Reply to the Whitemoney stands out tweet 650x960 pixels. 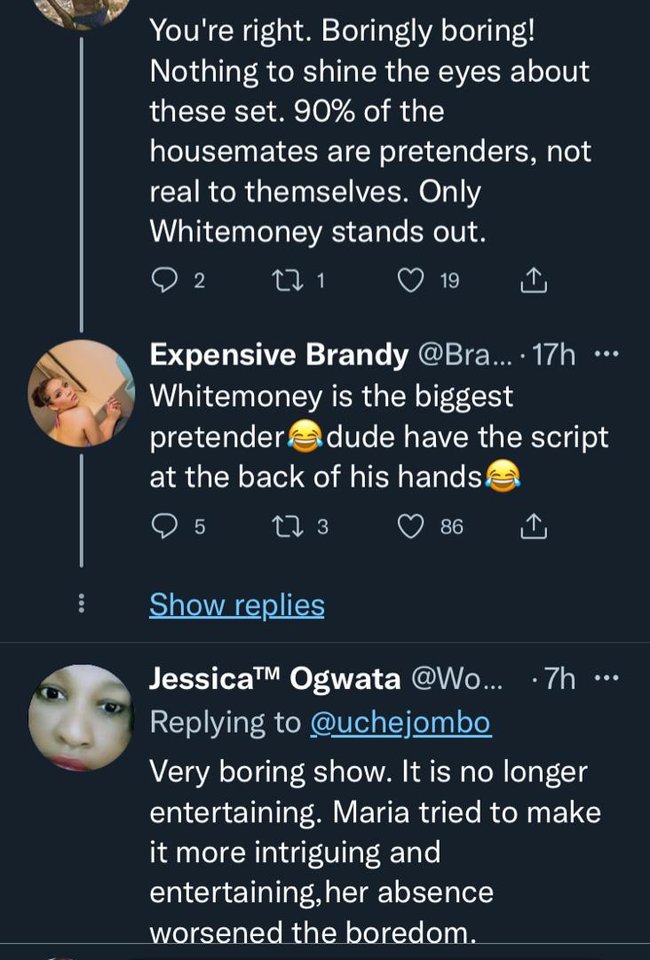tap(164, 281)
